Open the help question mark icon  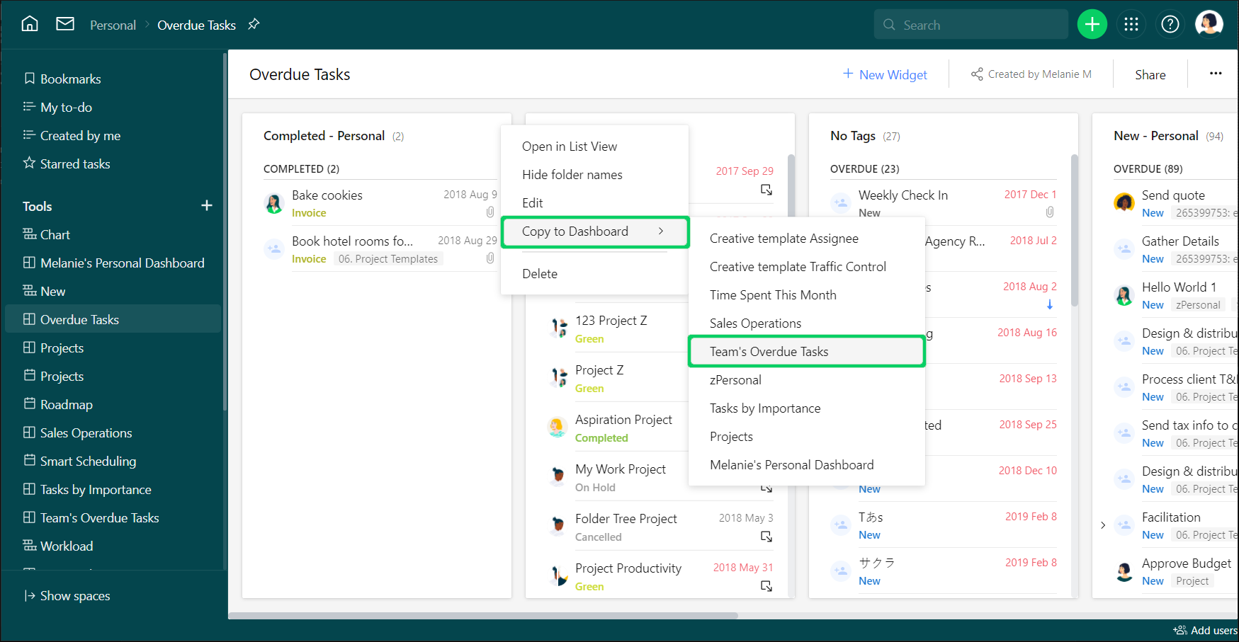coord(1170,25)
